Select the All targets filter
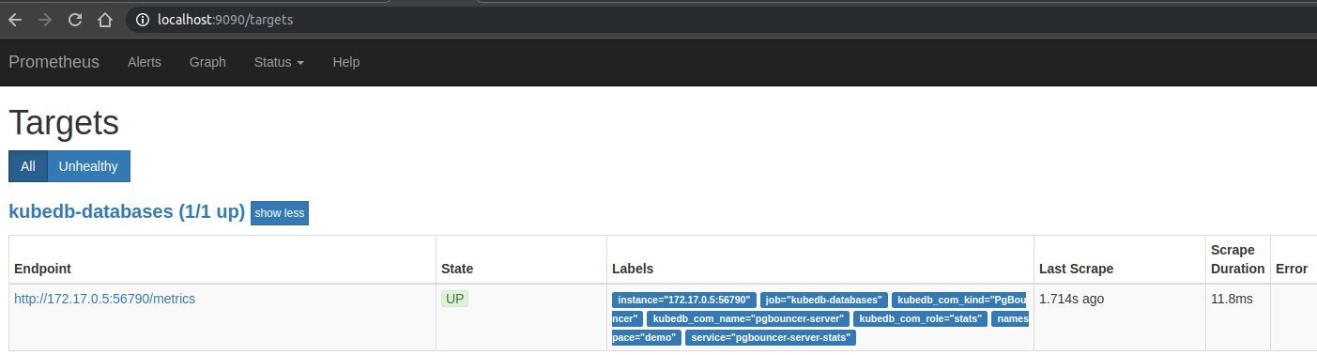This screenshot has width=1317, height=355. pyautogui.click(x=28, y=166)
